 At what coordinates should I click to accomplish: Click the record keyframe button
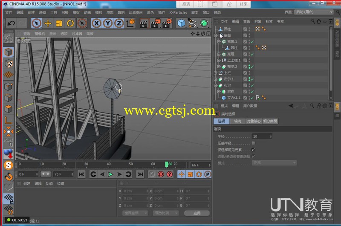pos(161,174)
